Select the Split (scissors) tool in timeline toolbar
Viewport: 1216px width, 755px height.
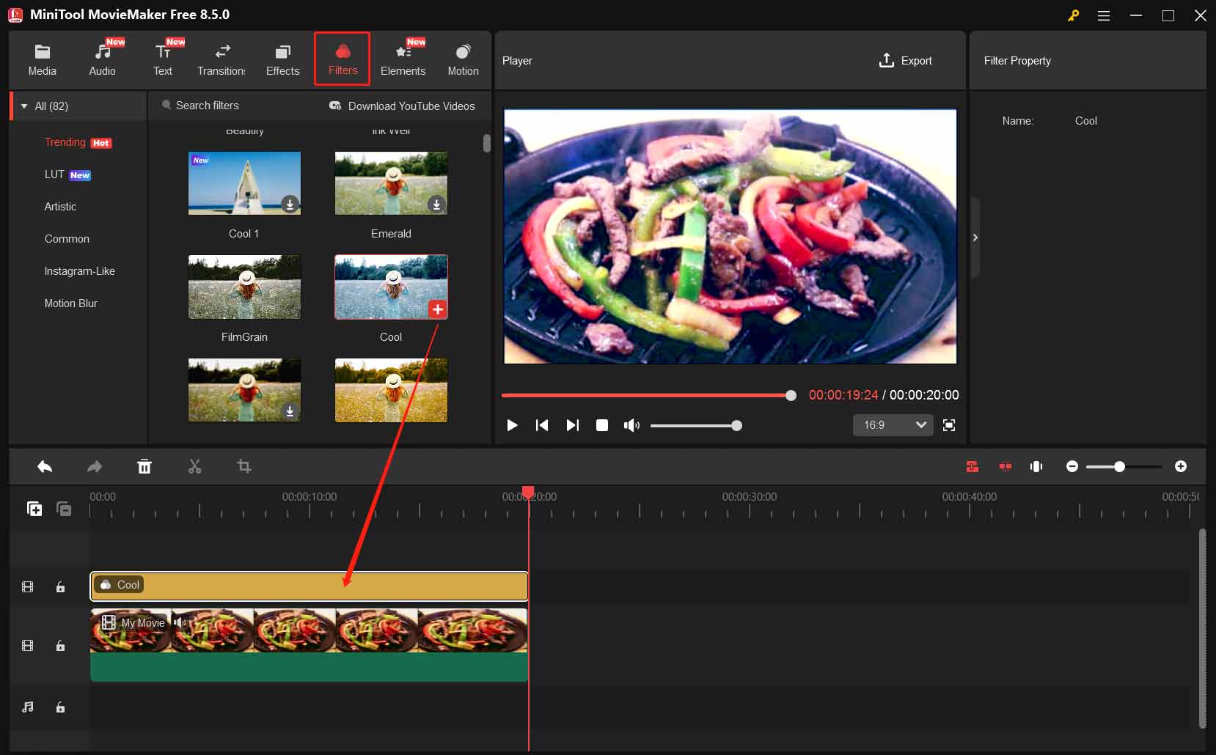coord(194,466)
